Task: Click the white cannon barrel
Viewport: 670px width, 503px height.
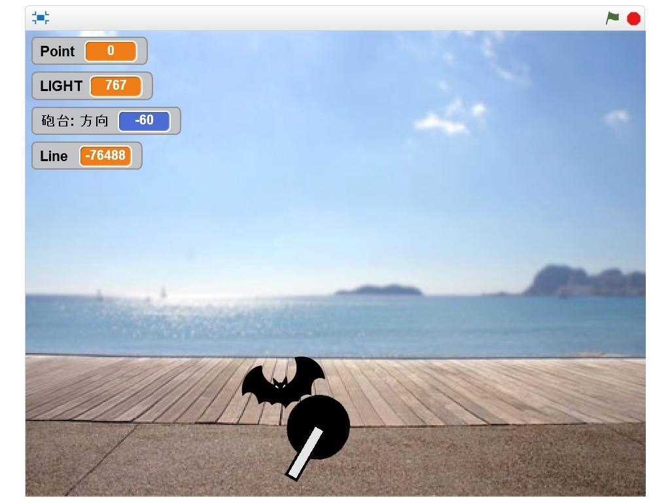Action: point(306,453)
